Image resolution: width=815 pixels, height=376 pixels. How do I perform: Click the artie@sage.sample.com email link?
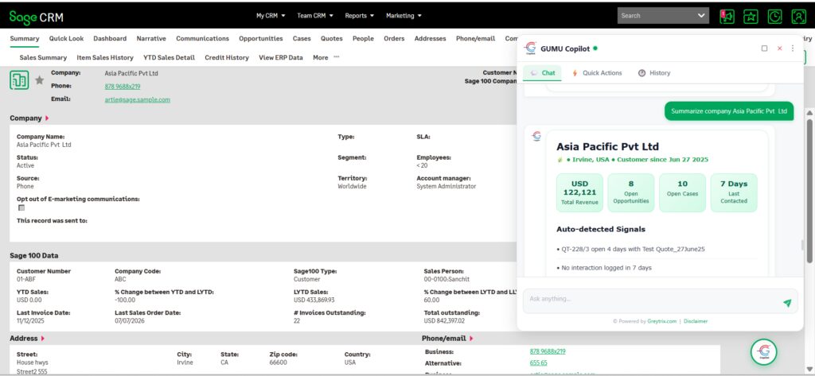coord(137,99)
